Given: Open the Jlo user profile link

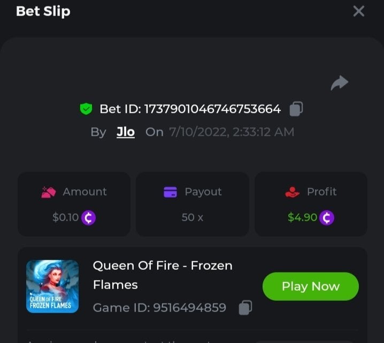Looking at the screenshot, I should point(126,132).
